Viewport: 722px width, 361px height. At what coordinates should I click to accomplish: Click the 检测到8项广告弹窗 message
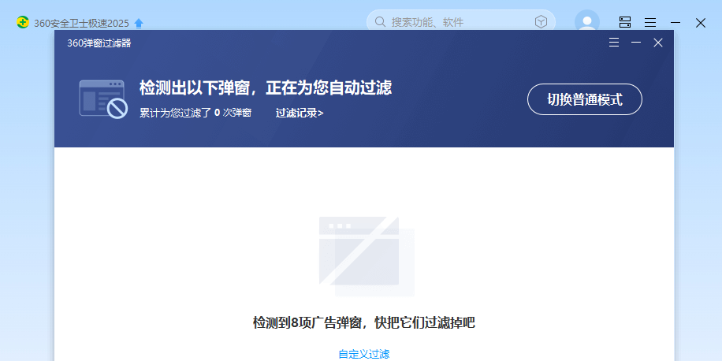pyautogui.click(x=364, y=322)
